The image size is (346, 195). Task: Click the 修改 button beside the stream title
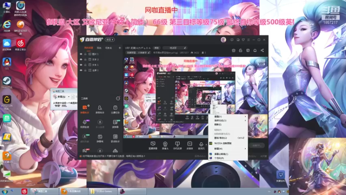157,48
